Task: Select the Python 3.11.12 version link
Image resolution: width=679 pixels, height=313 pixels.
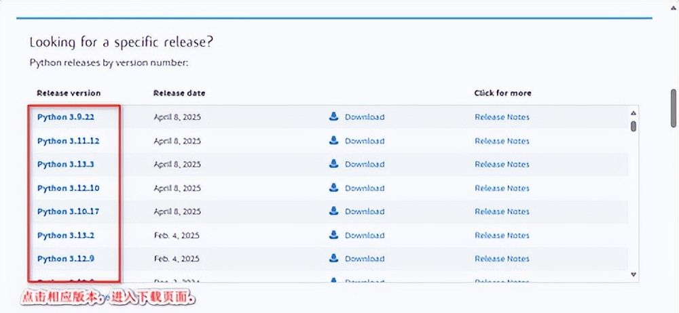Action: point(68,141)
